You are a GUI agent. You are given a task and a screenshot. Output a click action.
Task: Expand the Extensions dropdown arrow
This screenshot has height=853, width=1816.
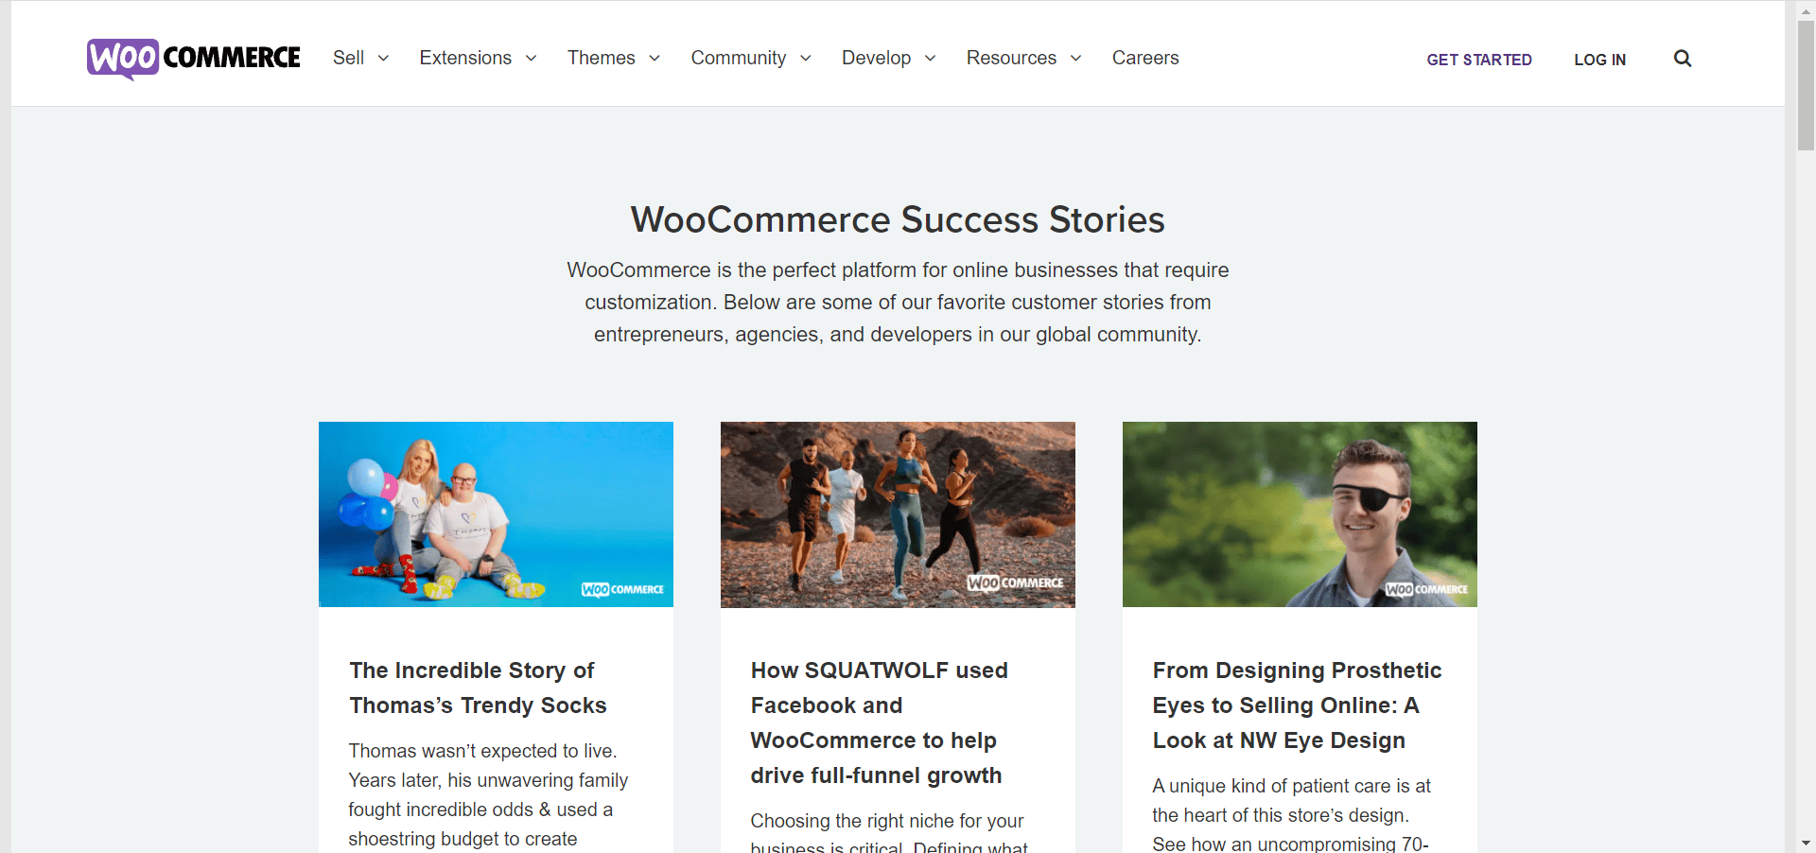tap(531, 58)
